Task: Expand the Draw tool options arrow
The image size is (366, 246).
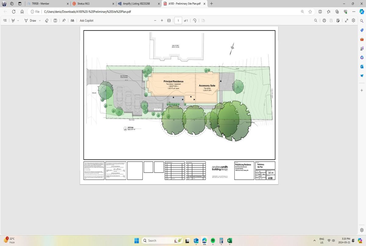Action: pyautogui.click(x=40, y=20)
